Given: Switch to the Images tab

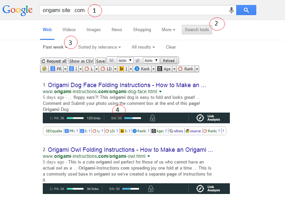Looking at the screenshot, I should coord(94,29).
